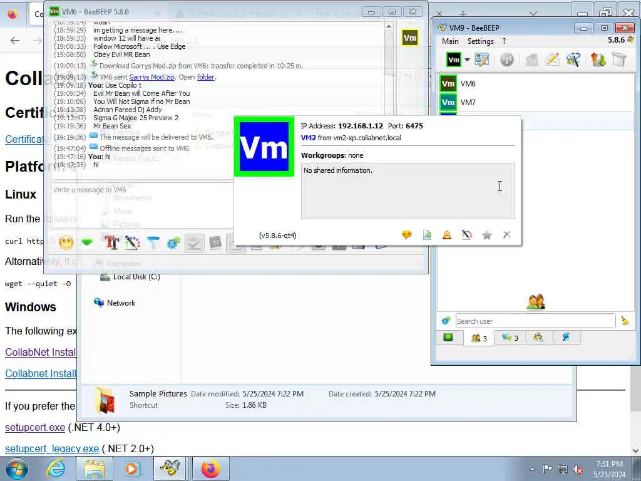Open the file transfers up-down arrows icon

click(x=598, y=59)
